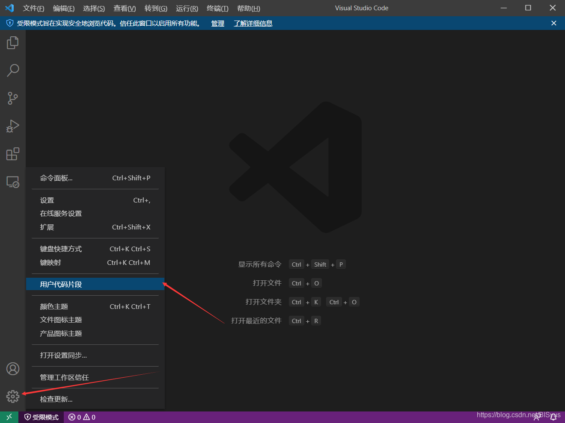The image size is (565, 423).
Task: Click the notifications bell in status bar
Action: coord(553,417)
